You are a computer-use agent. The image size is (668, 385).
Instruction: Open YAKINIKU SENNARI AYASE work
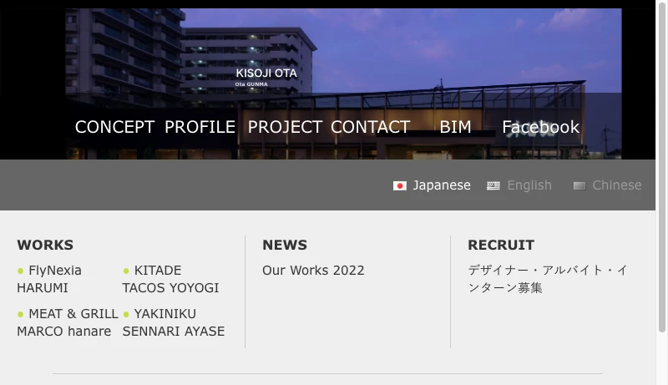pyautogui.click(x=174, y=322)
